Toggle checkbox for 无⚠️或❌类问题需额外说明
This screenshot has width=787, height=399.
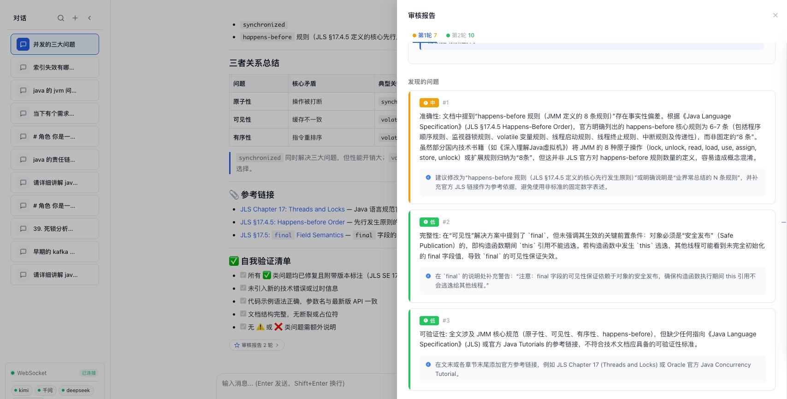point(243,327)
